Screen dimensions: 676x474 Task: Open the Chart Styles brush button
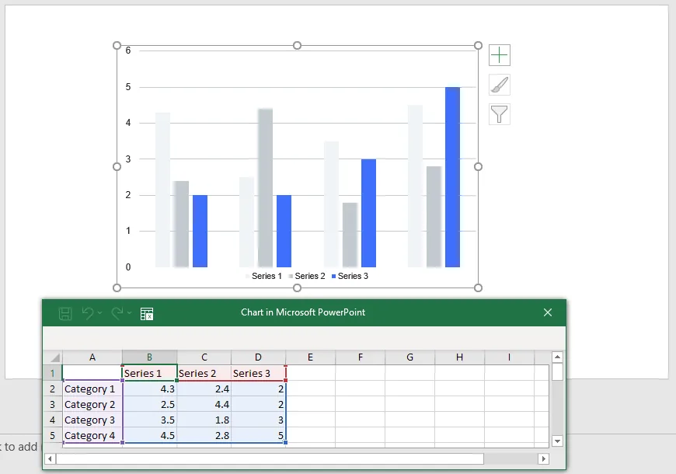pyautogui.click(x=500, y=85)
